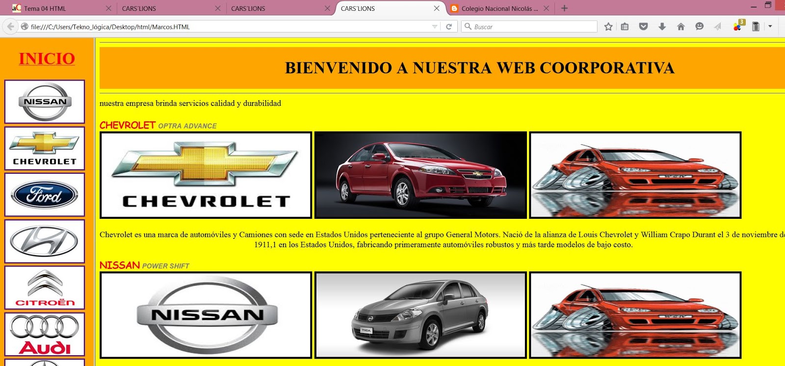Open the Hyundai logo in sidebar
The width and height of the screenshot is (785, 366).
coord(45,241)
